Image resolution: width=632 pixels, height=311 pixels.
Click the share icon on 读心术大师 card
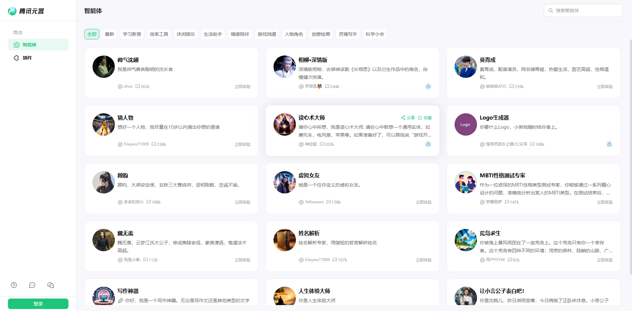tap(403, 118)
